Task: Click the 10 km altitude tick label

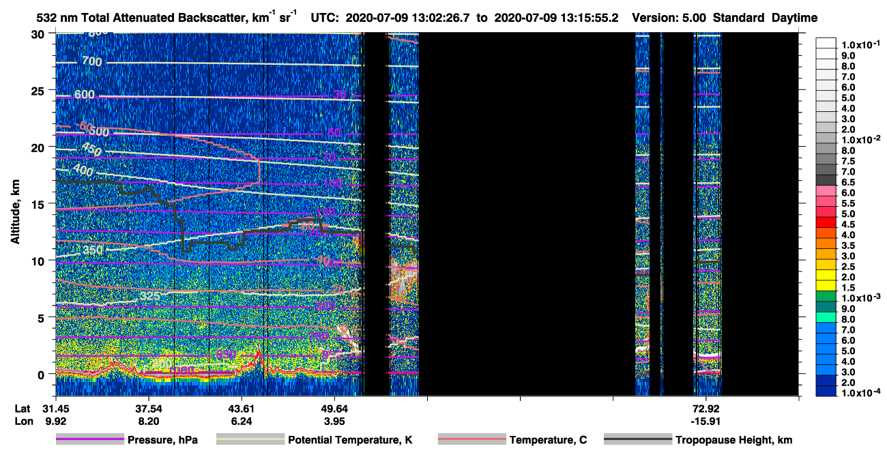Action: 40,261
